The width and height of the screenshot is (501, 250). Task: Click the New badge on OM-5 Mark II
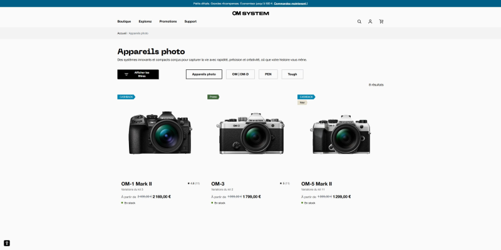click(302, 102)
